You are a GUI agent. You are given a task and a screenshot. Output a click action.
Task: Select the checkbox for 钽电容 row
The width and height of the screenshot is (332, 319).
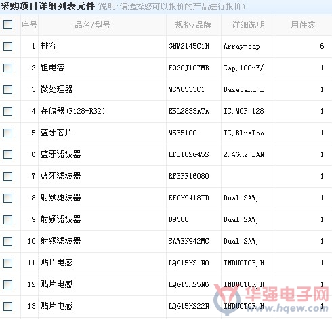7,68
